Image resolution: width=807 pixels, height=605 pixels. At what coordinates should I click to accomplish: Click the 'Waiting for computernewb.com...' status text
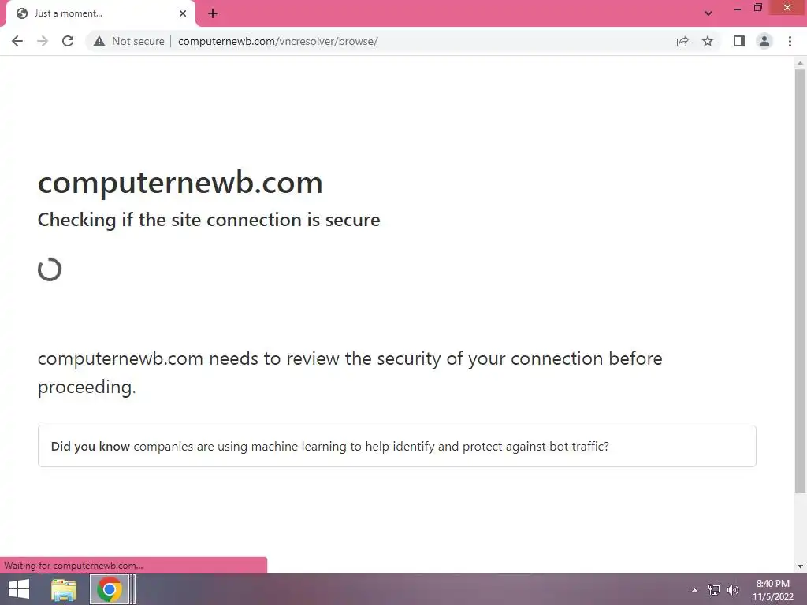pos(73,566)
